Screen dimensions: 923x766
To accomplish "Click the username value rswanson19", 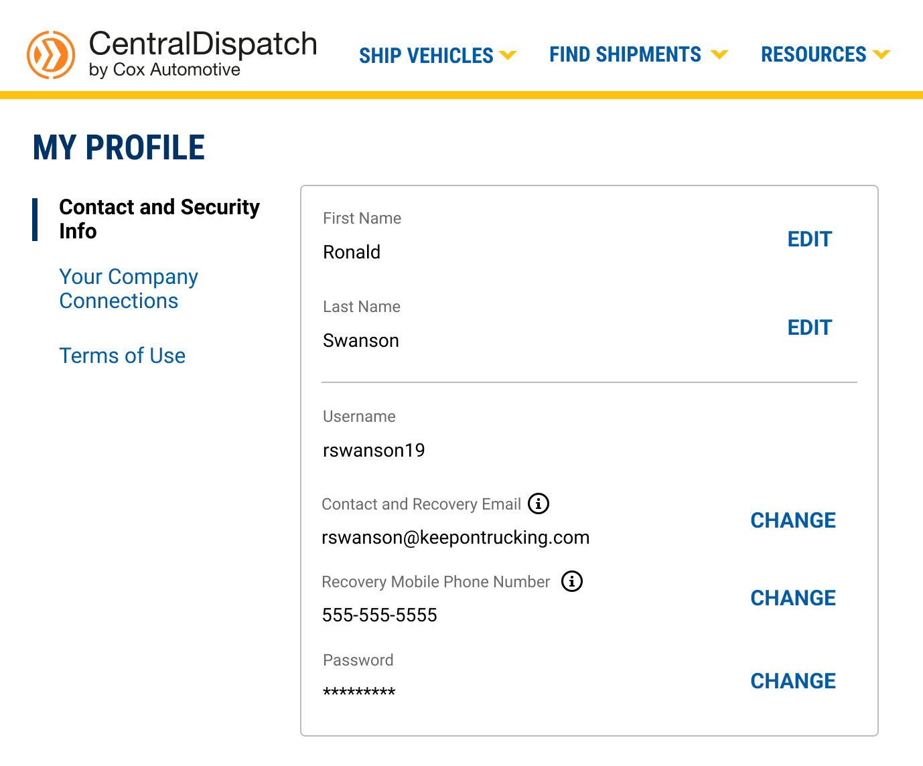I will point(374,450).
